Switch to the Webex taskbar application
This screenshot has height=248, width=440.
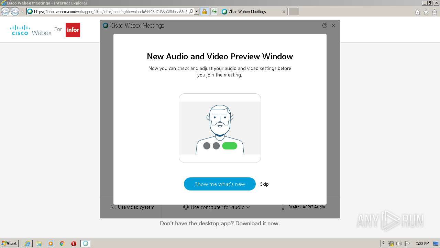point(86,244)
